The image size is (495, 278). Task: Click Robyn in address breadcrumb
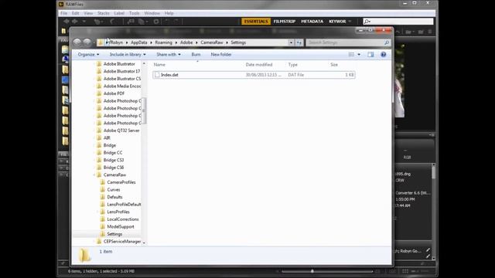pos(117,42)
